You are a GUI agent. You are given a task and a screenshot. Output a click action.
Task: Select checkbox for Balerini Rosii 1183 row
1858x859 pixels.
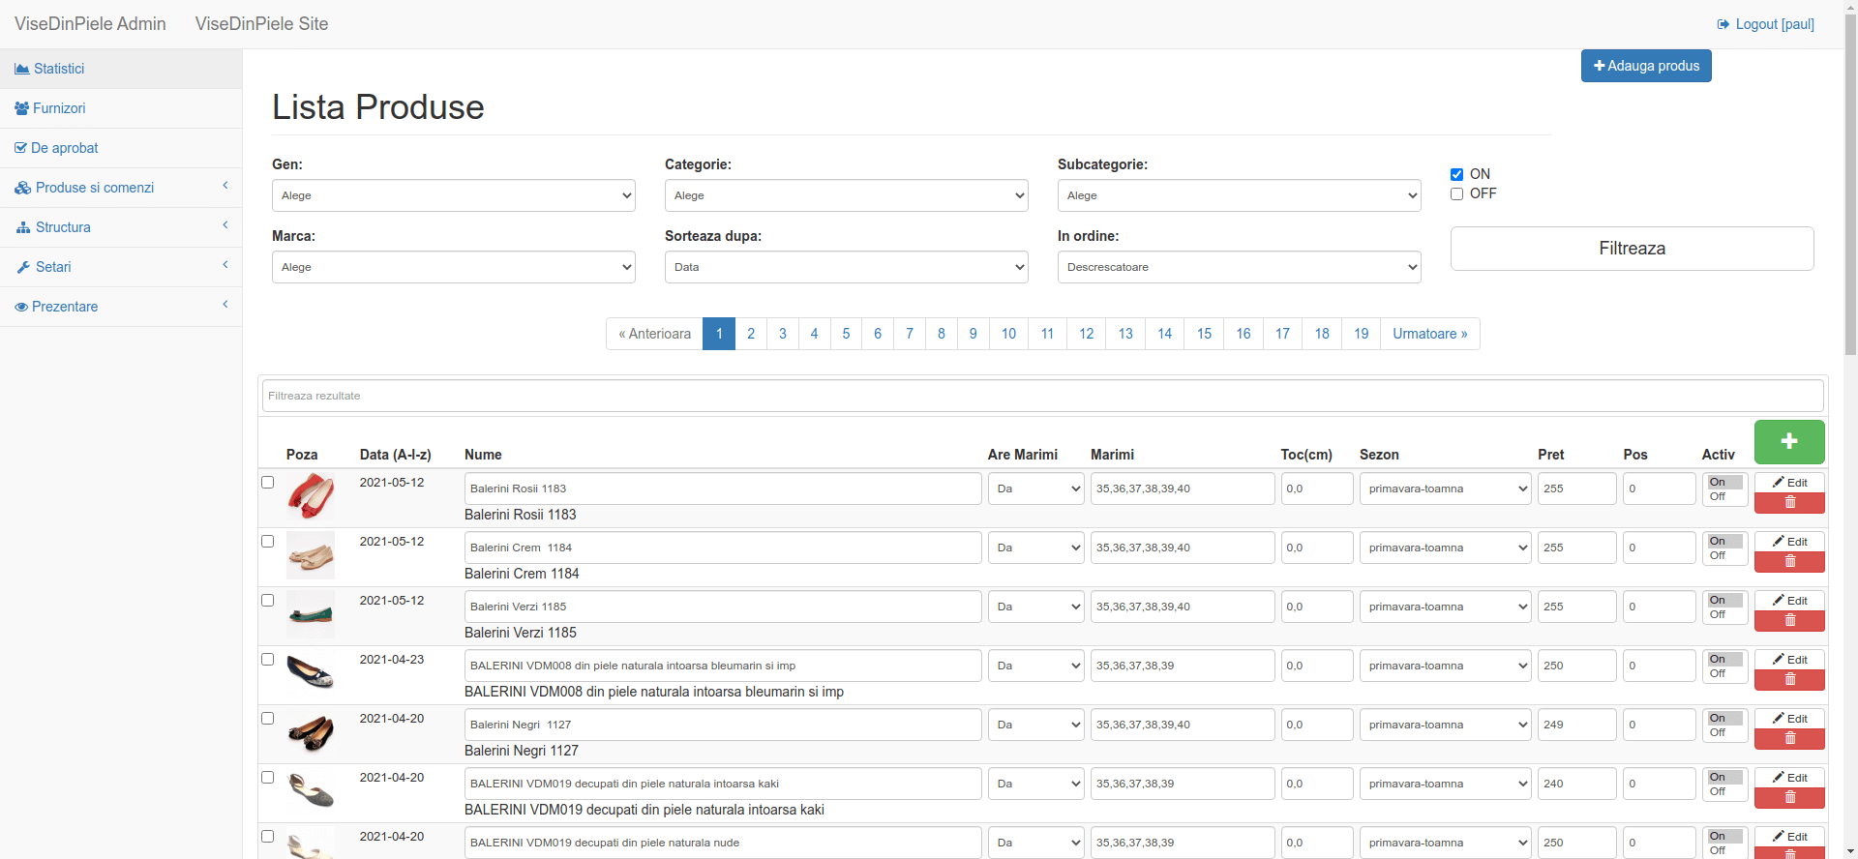click(268, 483)
